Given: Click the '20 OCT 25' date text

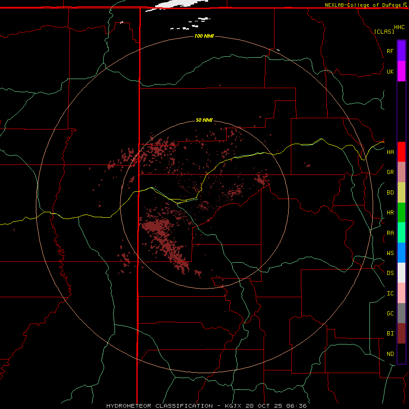Looking at the screenshot, I should coord(264,406).
